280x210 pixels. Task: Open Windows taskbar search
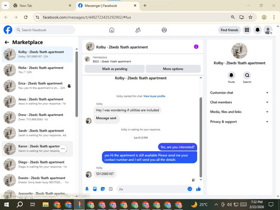pyautogui.click(x=20, y=204)
